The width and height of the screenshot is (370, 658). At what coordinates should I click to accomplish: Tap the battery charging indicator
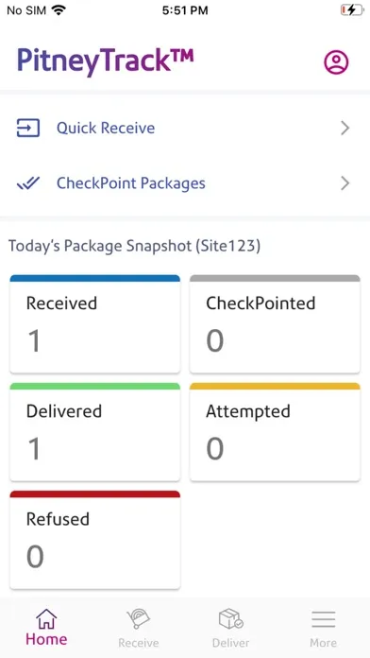[x=352, y=10]
